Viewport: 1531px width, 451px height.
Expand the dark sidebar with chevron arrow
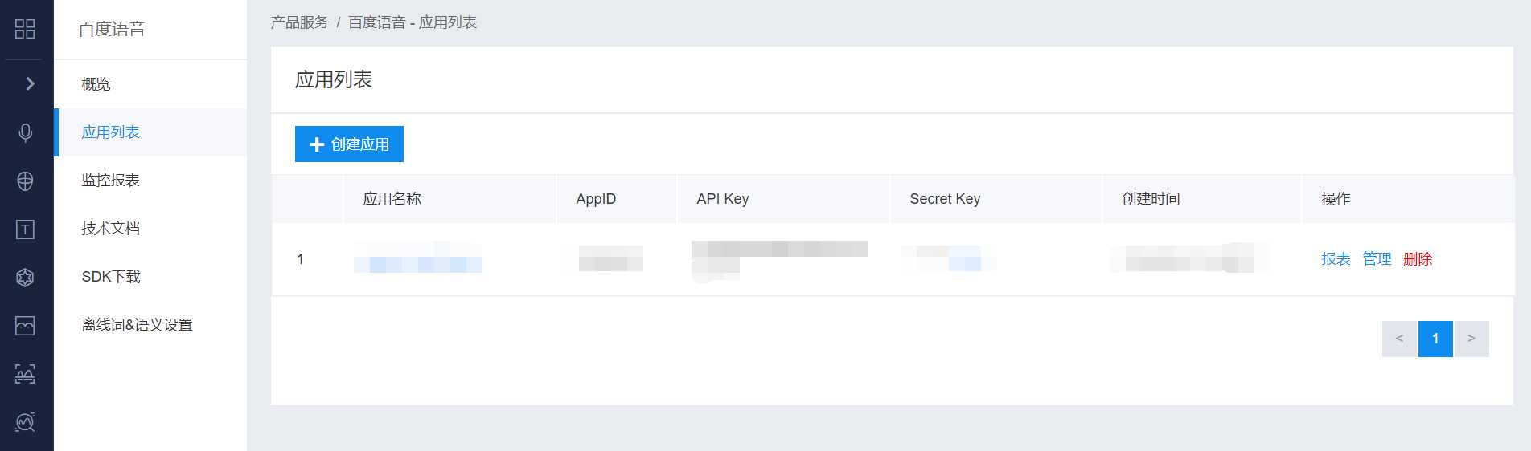30,83
